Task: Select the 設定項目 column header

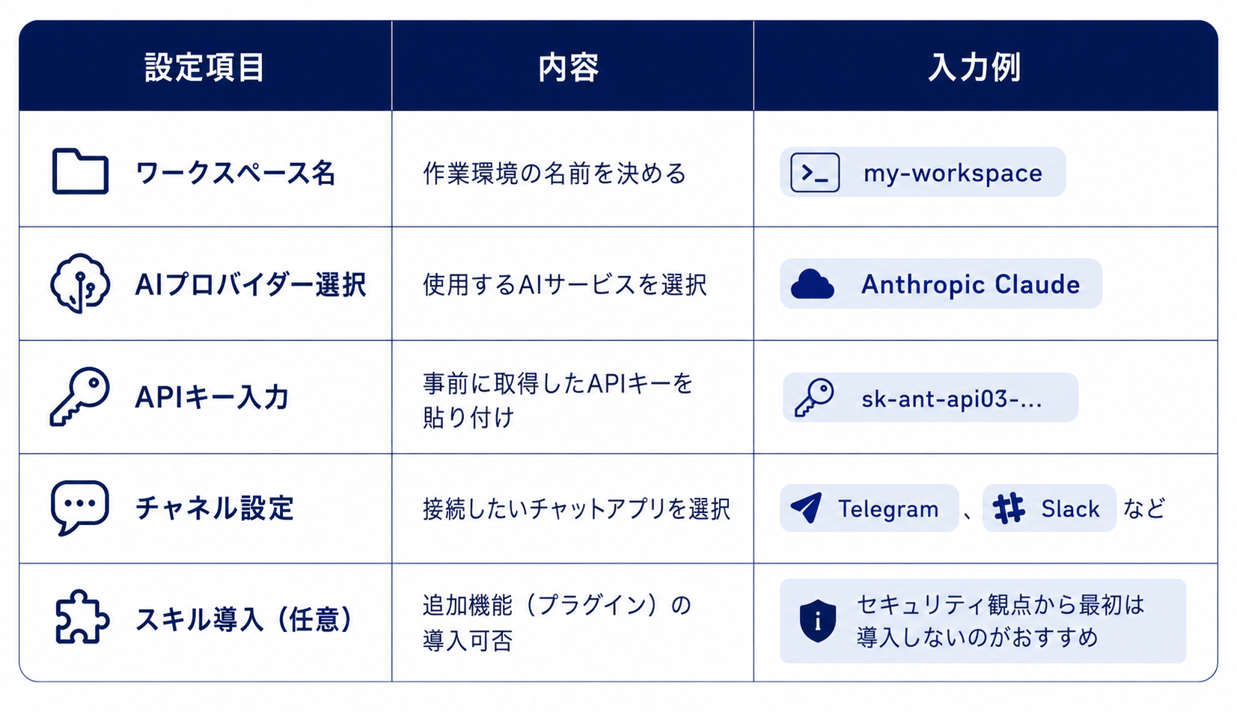Action: [204, 67]
